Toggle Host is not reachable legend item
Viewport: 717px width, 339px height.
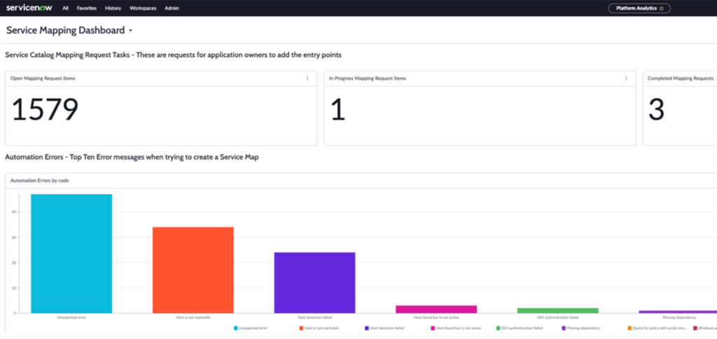[319, 327]
